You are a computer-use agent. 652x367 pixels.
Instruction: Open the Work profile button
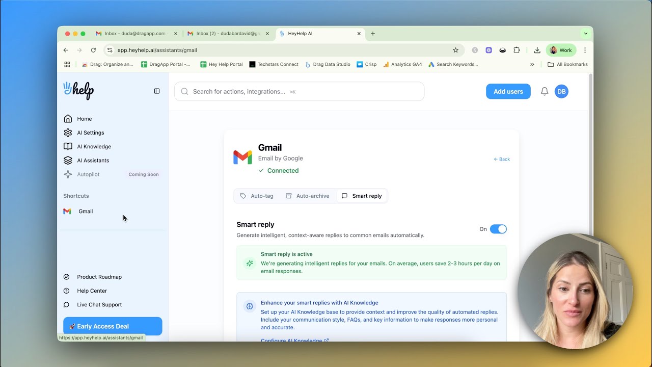click(561, 50)
